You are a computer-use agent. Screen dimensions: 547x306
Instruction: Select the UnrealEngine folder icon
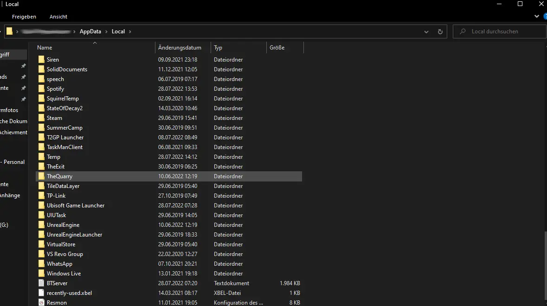[41, 225]
